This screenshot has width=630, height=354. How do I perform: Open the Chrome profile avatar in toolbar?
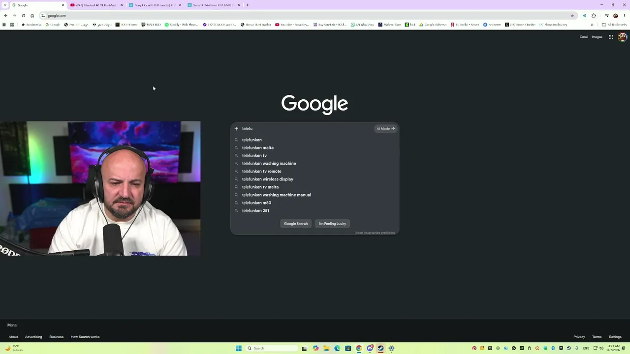(x=615, y=16)
